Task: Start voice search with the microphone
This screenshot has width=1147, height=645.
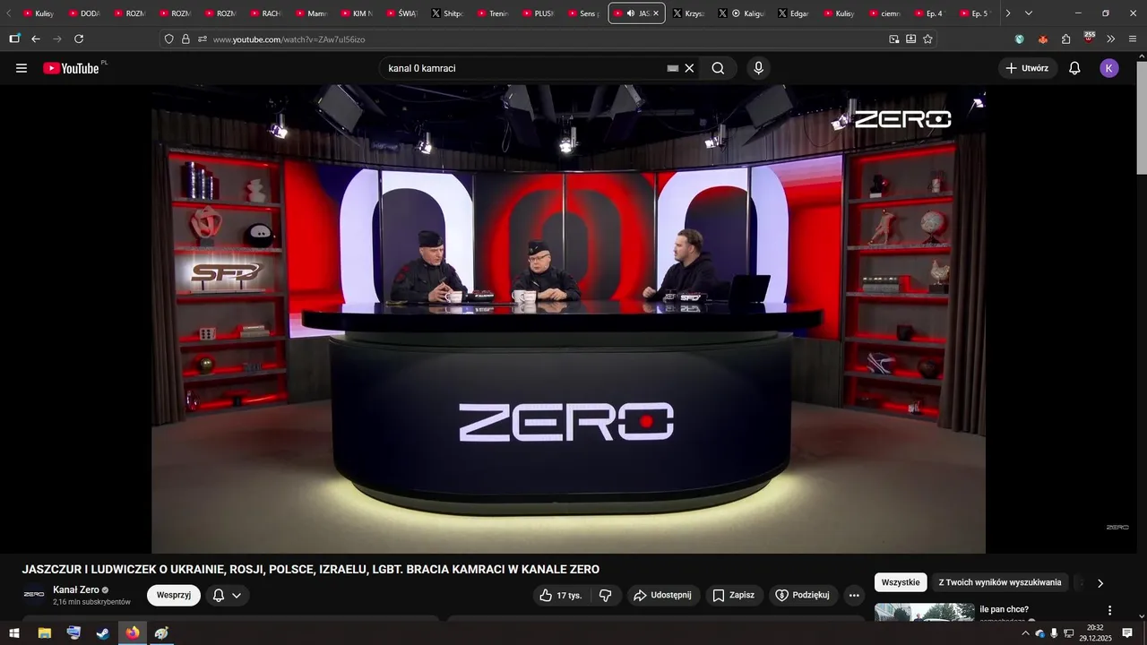Action: tap(758, 68)
